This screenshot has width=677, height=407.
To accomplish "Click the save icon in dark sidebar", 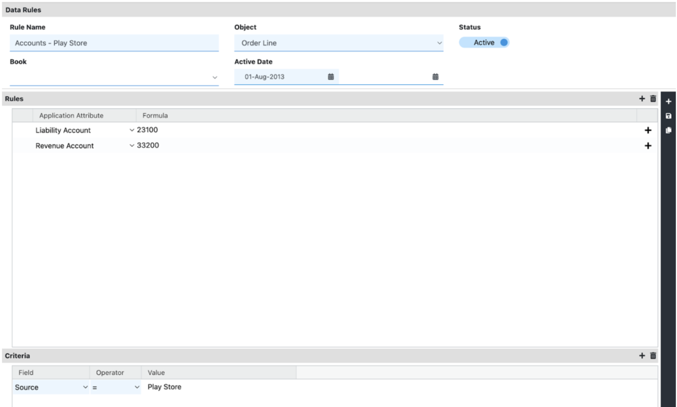I will (x=668, y=116).
